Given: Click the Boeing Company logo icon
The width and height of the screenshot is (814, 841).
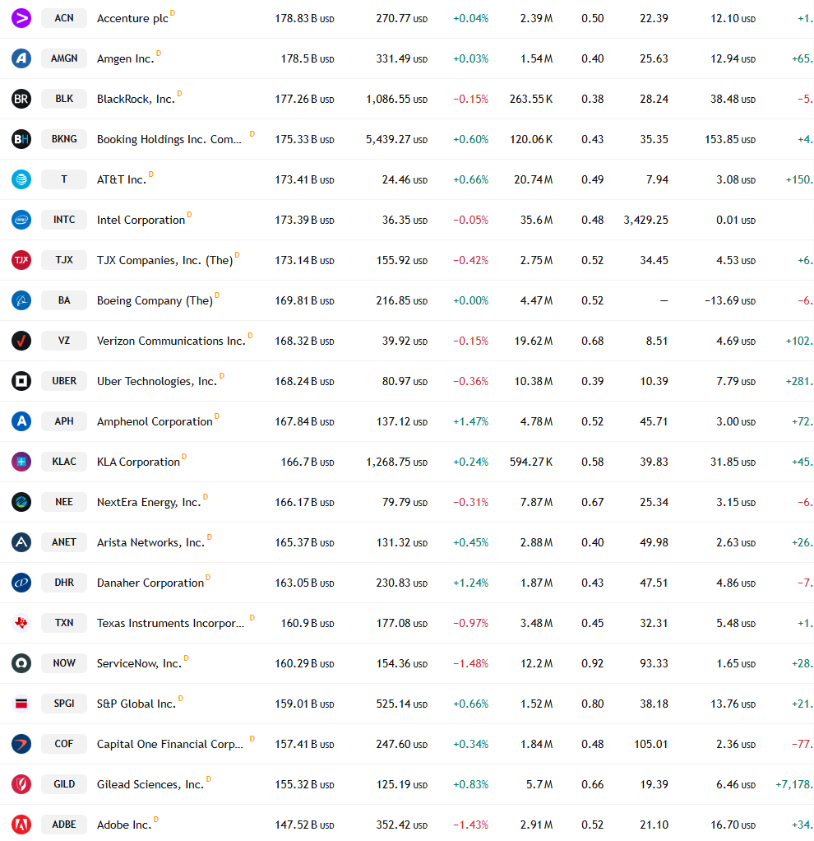Looking at the screenshot, I should [21, 300].
